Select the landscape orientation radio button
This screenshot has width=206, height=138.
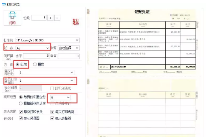35,64
